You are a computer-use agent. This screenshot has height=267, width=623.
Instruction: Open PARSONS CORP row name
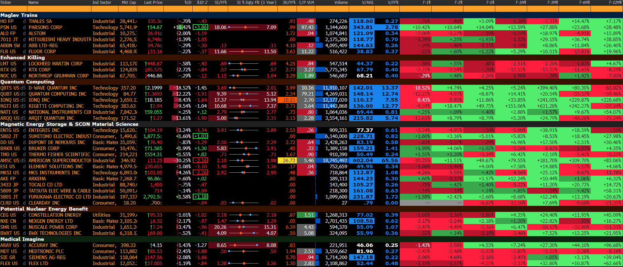45,27
